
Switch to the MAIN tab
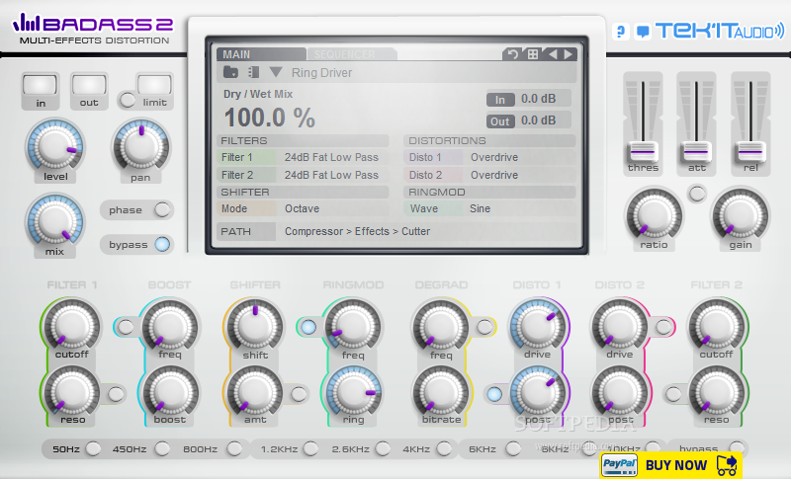261,54
